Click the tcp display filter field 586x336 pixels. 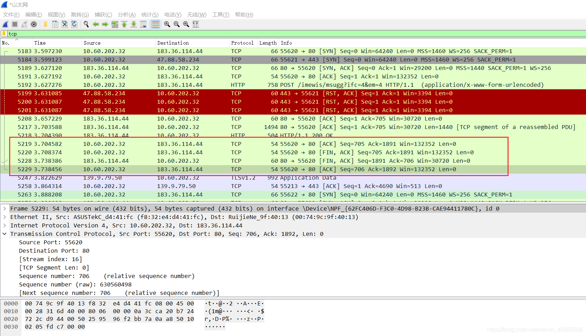[x=296, y=34]
